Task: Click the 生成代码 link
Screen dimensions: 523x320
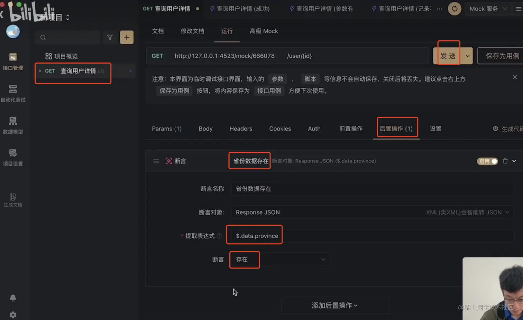Action: click(x=508, y=129)
